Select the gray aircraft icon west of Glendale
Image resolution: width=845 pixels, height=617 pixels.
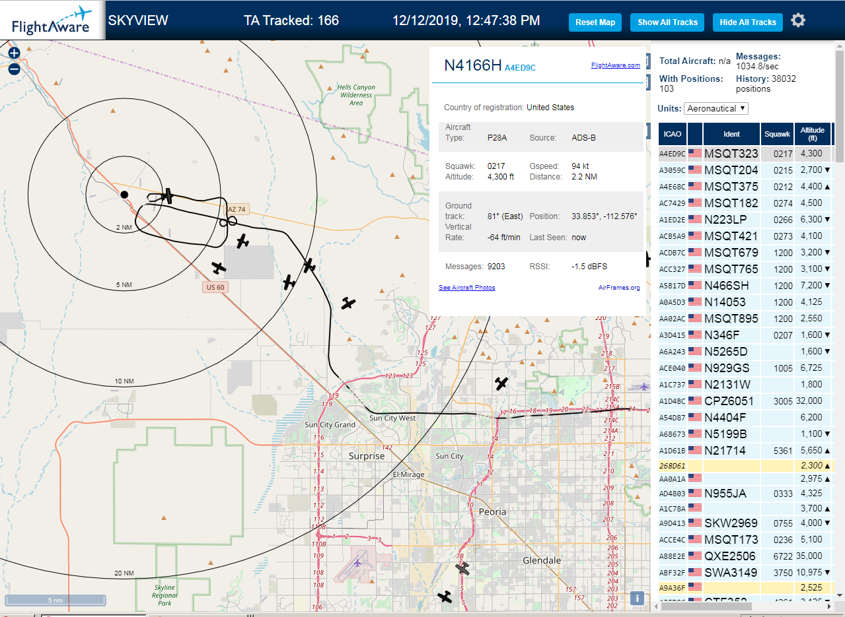coord(463,568)
